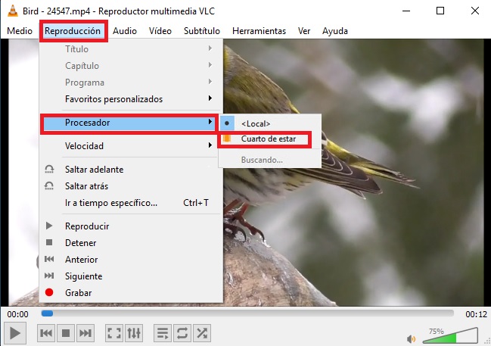Mute audio via the speaker icon
491x346 pixels.
pos(412,338)
